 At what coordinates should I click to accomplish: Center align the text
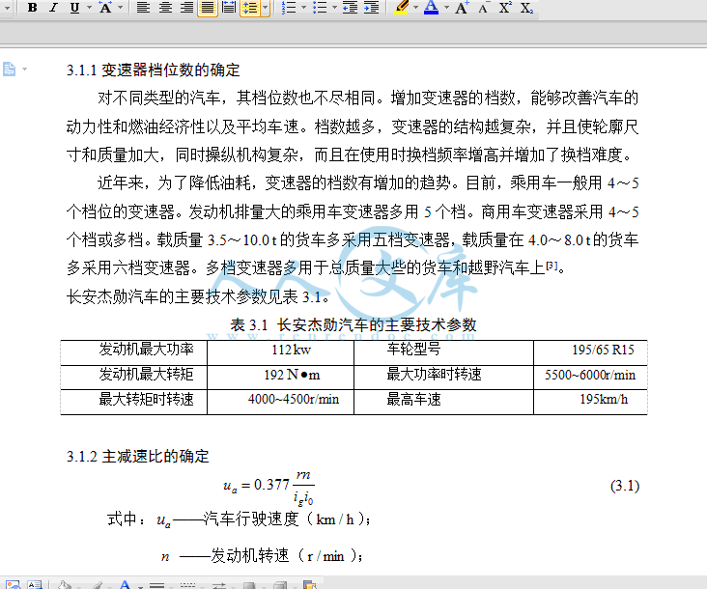(165, 7)
